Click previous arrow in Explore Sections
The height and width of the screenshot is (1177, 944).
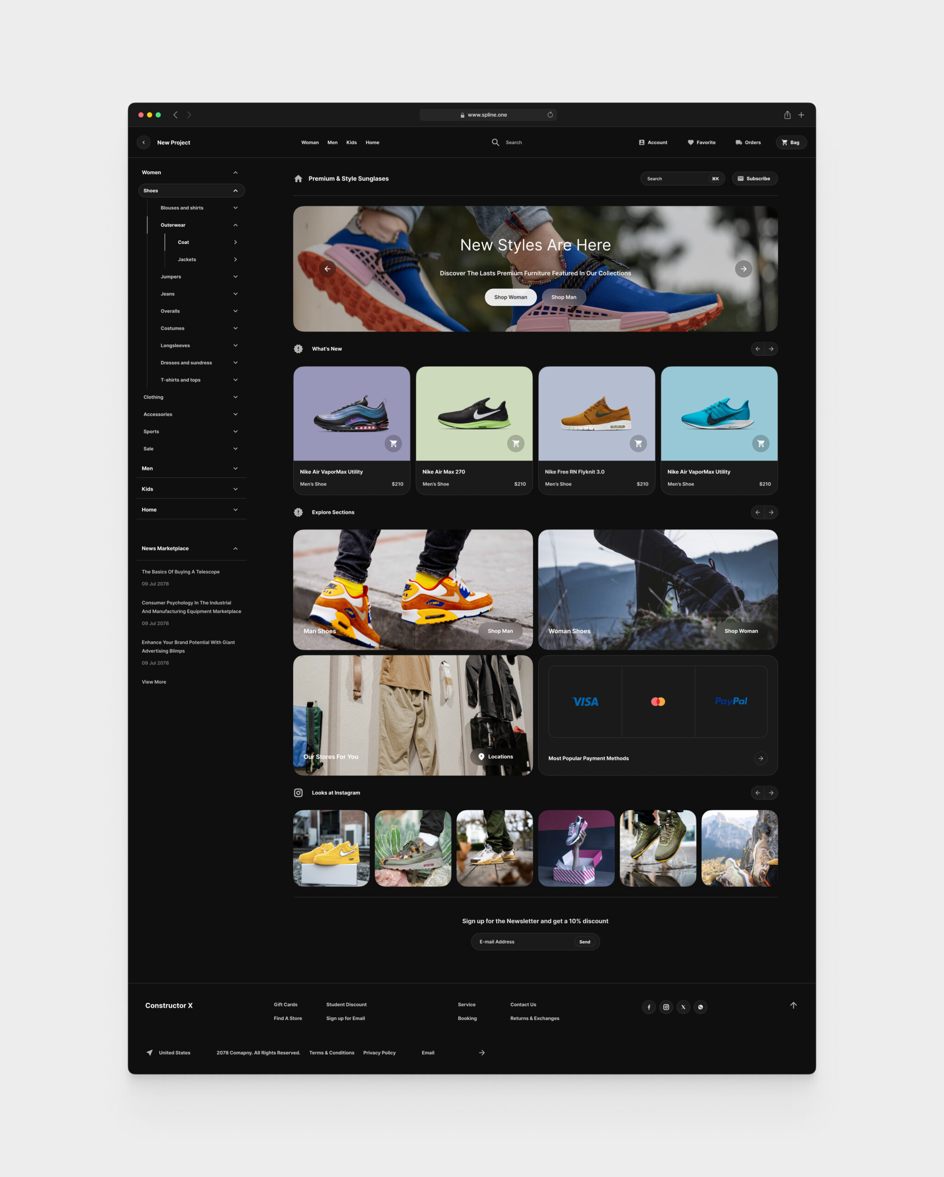pyautogui.click(x=757, y=512)
